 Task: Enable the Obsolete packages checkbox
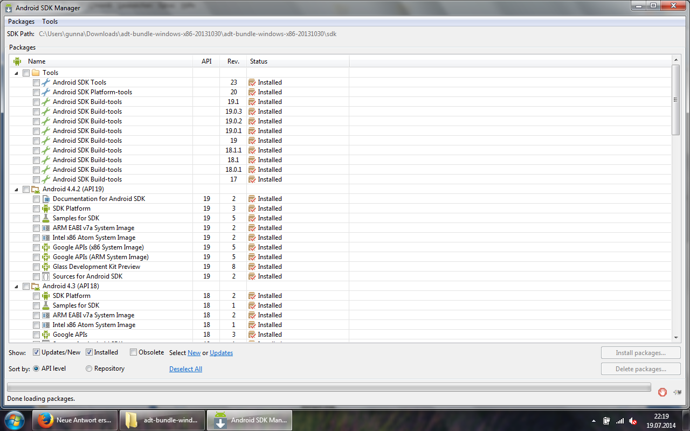(x=133, y=352)
